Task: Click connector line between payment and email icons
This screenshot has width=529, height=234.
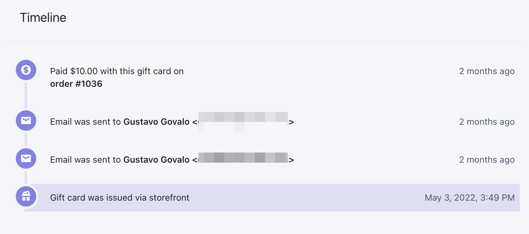Action: (26, 95)
